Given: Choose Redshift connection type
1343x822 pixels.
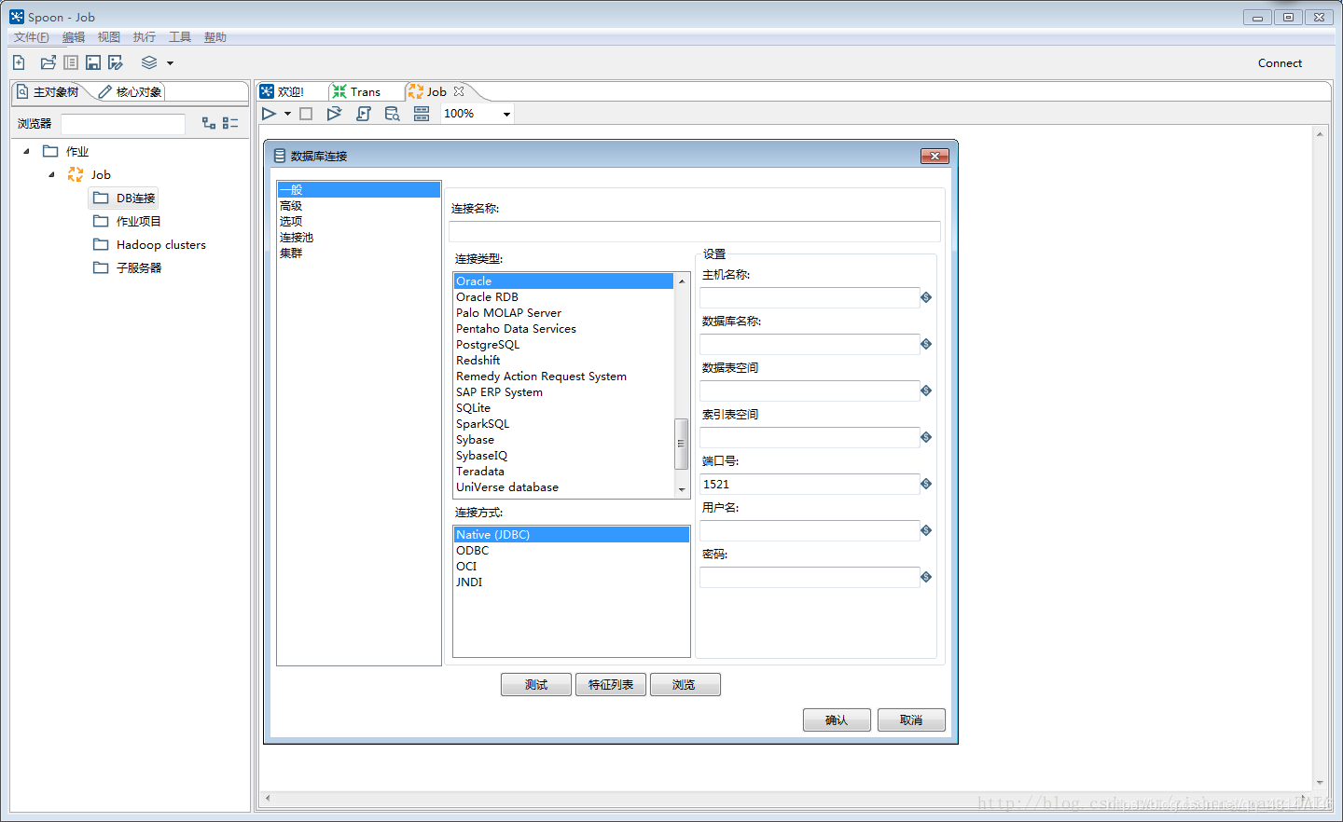Looking at the screenshot, I should (563, 361).
